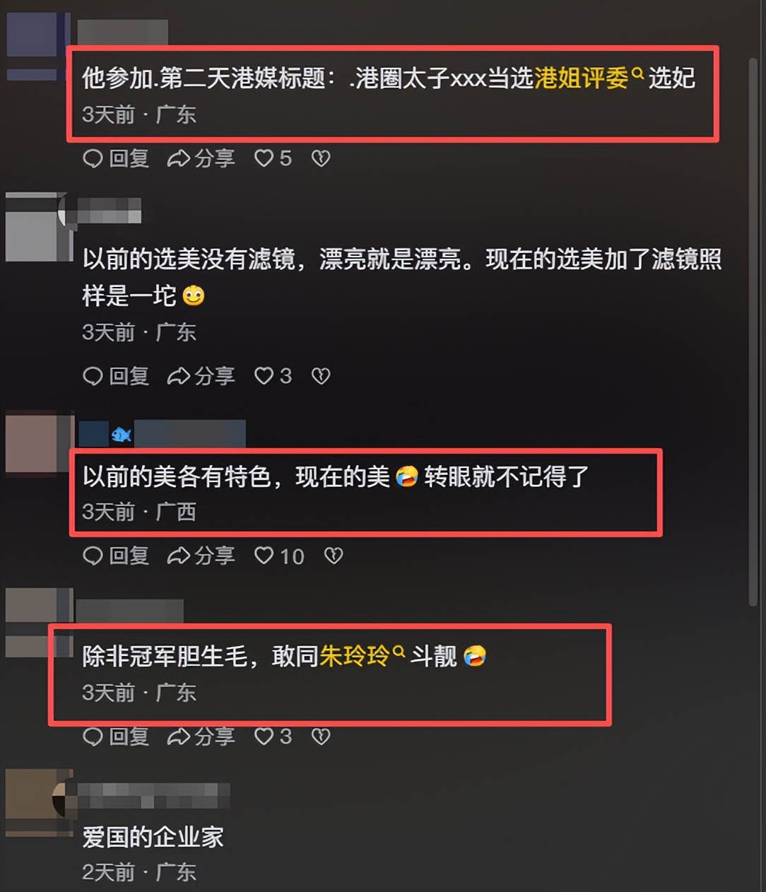Like the comment with 10 likes
This screenshot has height=892, width=766.
[x=279, y=556]
